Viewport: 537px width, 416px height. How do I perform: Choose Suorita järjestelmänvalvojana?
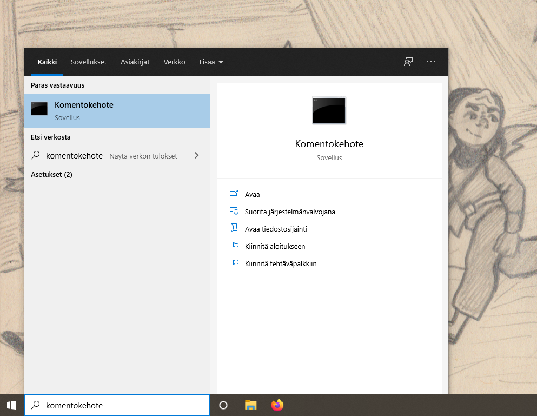pos(290,212)
